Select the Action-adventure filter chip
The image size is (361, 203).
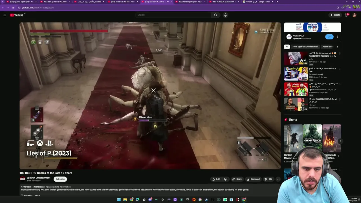pyautogui.click(x=328, y=47)
